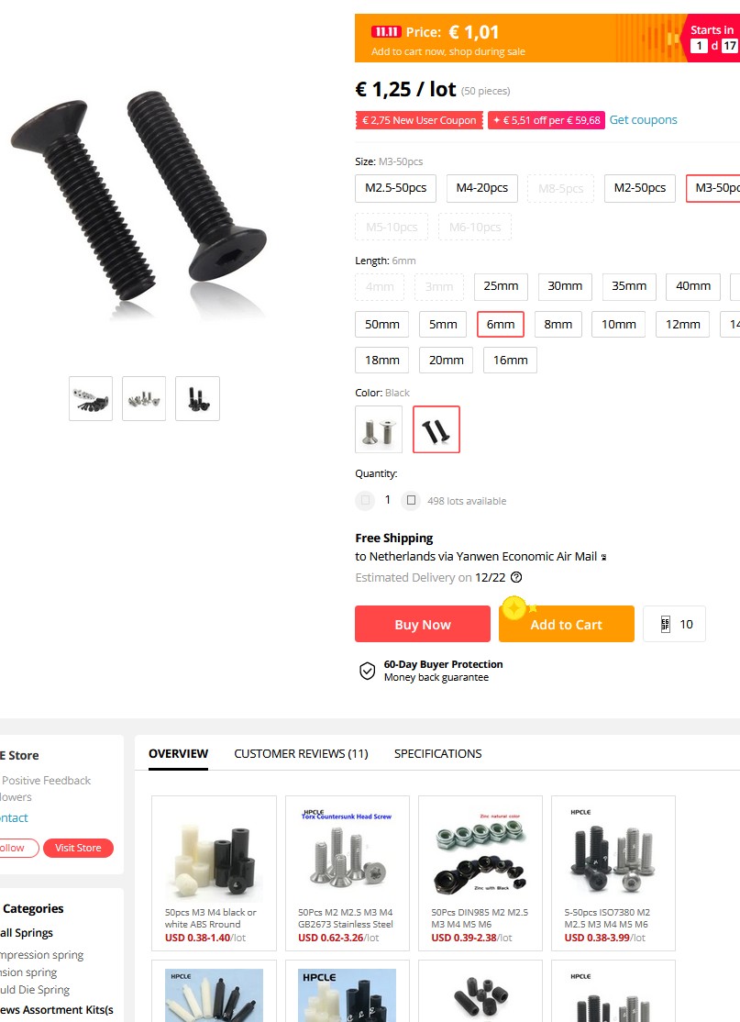View second gallery thumbnail with silver screws

pyautogui.click(x=144, y=398)
